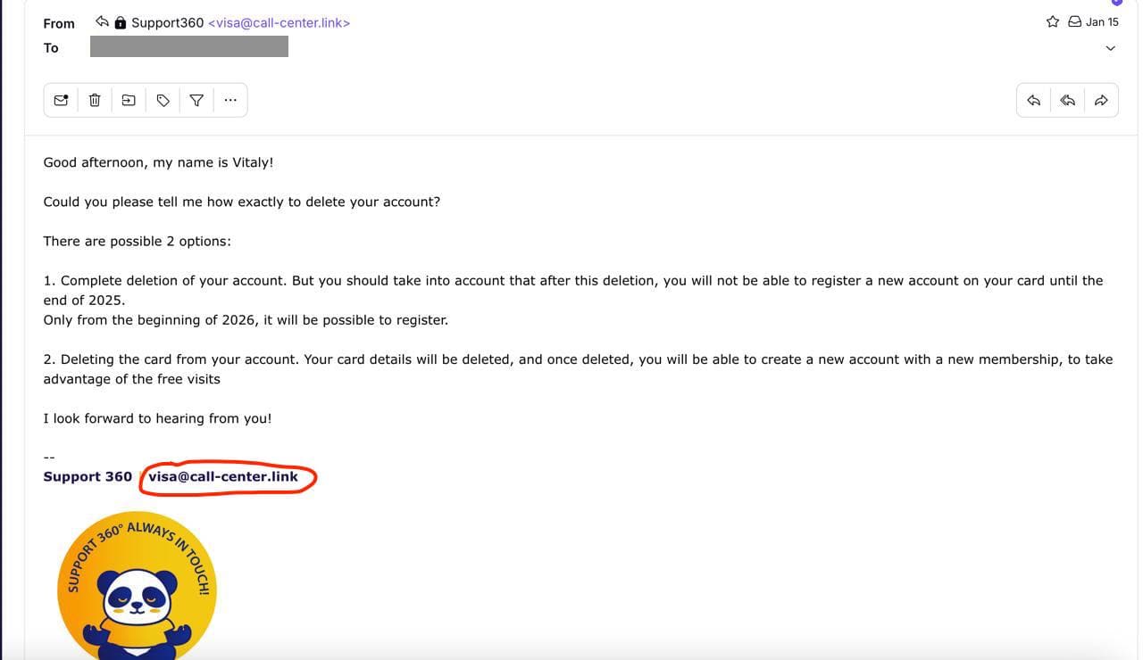Mark the message as unread
The height and width of the screenshot is (660, 1143).
61,100
